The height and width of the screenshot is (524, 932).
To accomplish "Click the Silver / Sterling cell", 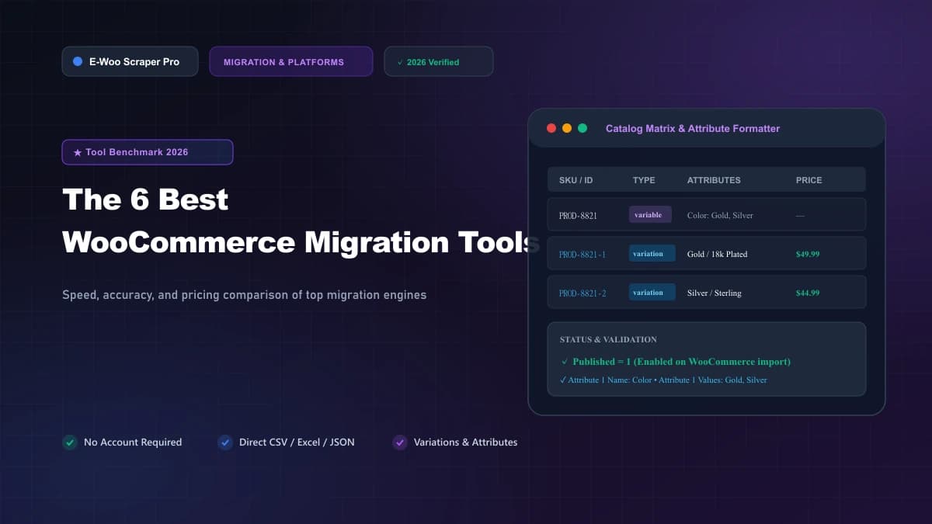I will click(x=714, y=293).
